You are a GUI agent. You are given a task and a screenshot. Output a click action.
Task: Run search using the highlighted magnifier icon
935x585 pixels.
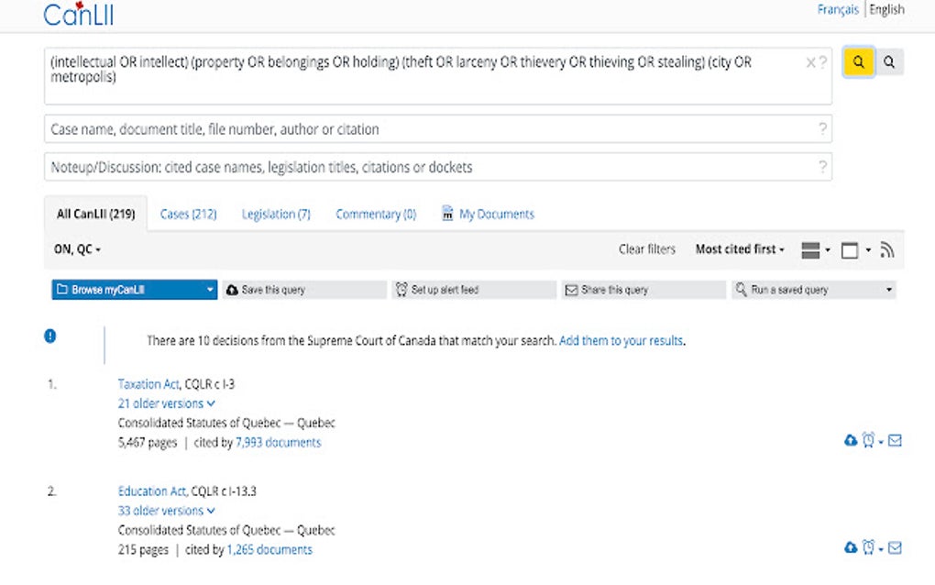click(859, 61)
